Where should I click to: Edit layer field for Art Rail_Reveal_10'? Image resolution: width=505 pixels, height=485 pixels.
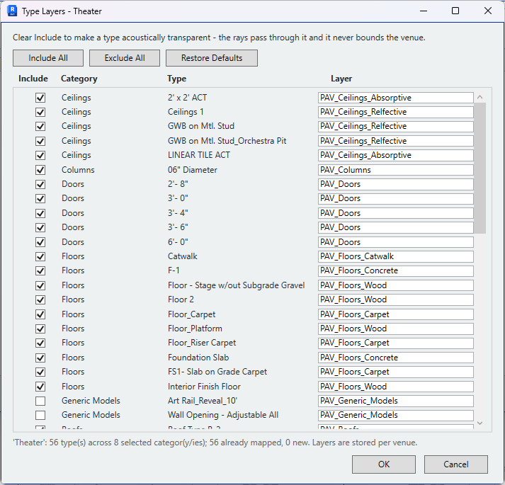point(395,401)
